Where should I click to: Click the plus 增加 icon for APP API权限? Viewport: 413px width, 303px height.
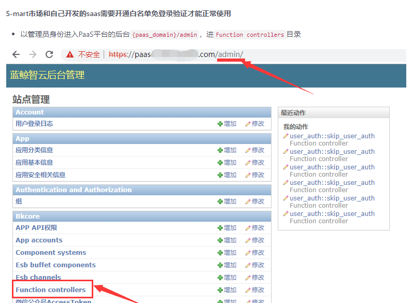point(220,228)
